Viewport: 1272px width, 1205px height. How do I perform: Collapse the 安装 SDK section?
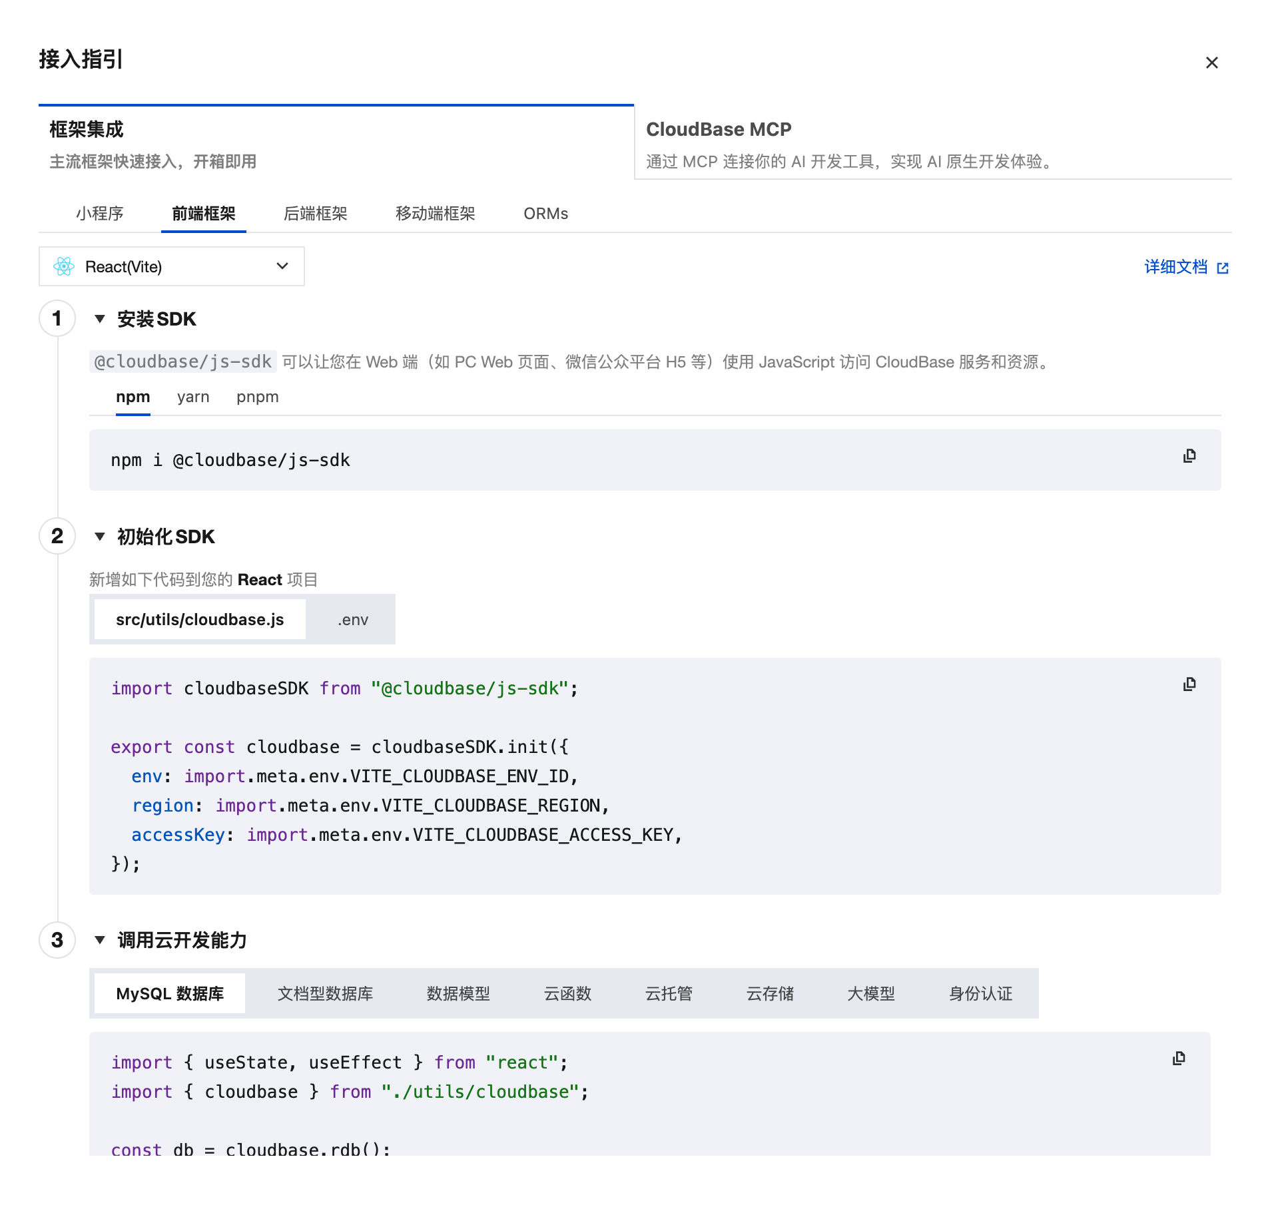pyautogui.click(x=100, y=319)
